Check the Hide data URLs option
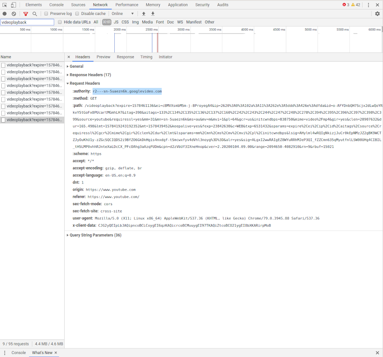383x357 pixels. click(59, 22)
